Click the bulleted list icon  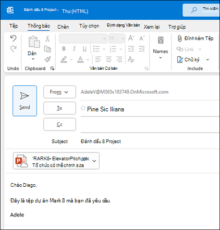[96, 49]
